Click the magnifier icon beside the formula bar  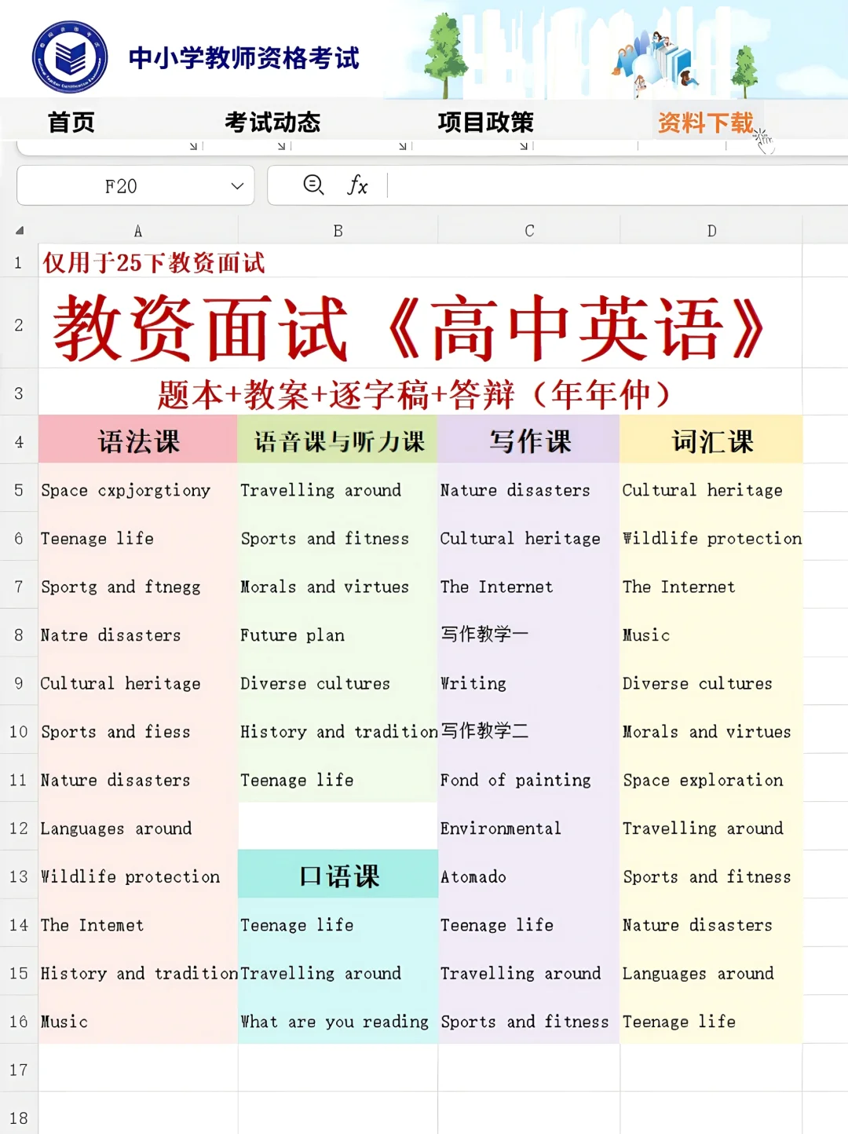pos(313,186)
